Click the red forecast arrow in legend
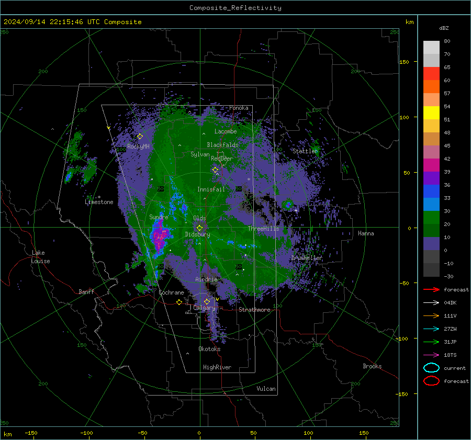The height and width of the screenshot is (440, 471). click(431, 289)
